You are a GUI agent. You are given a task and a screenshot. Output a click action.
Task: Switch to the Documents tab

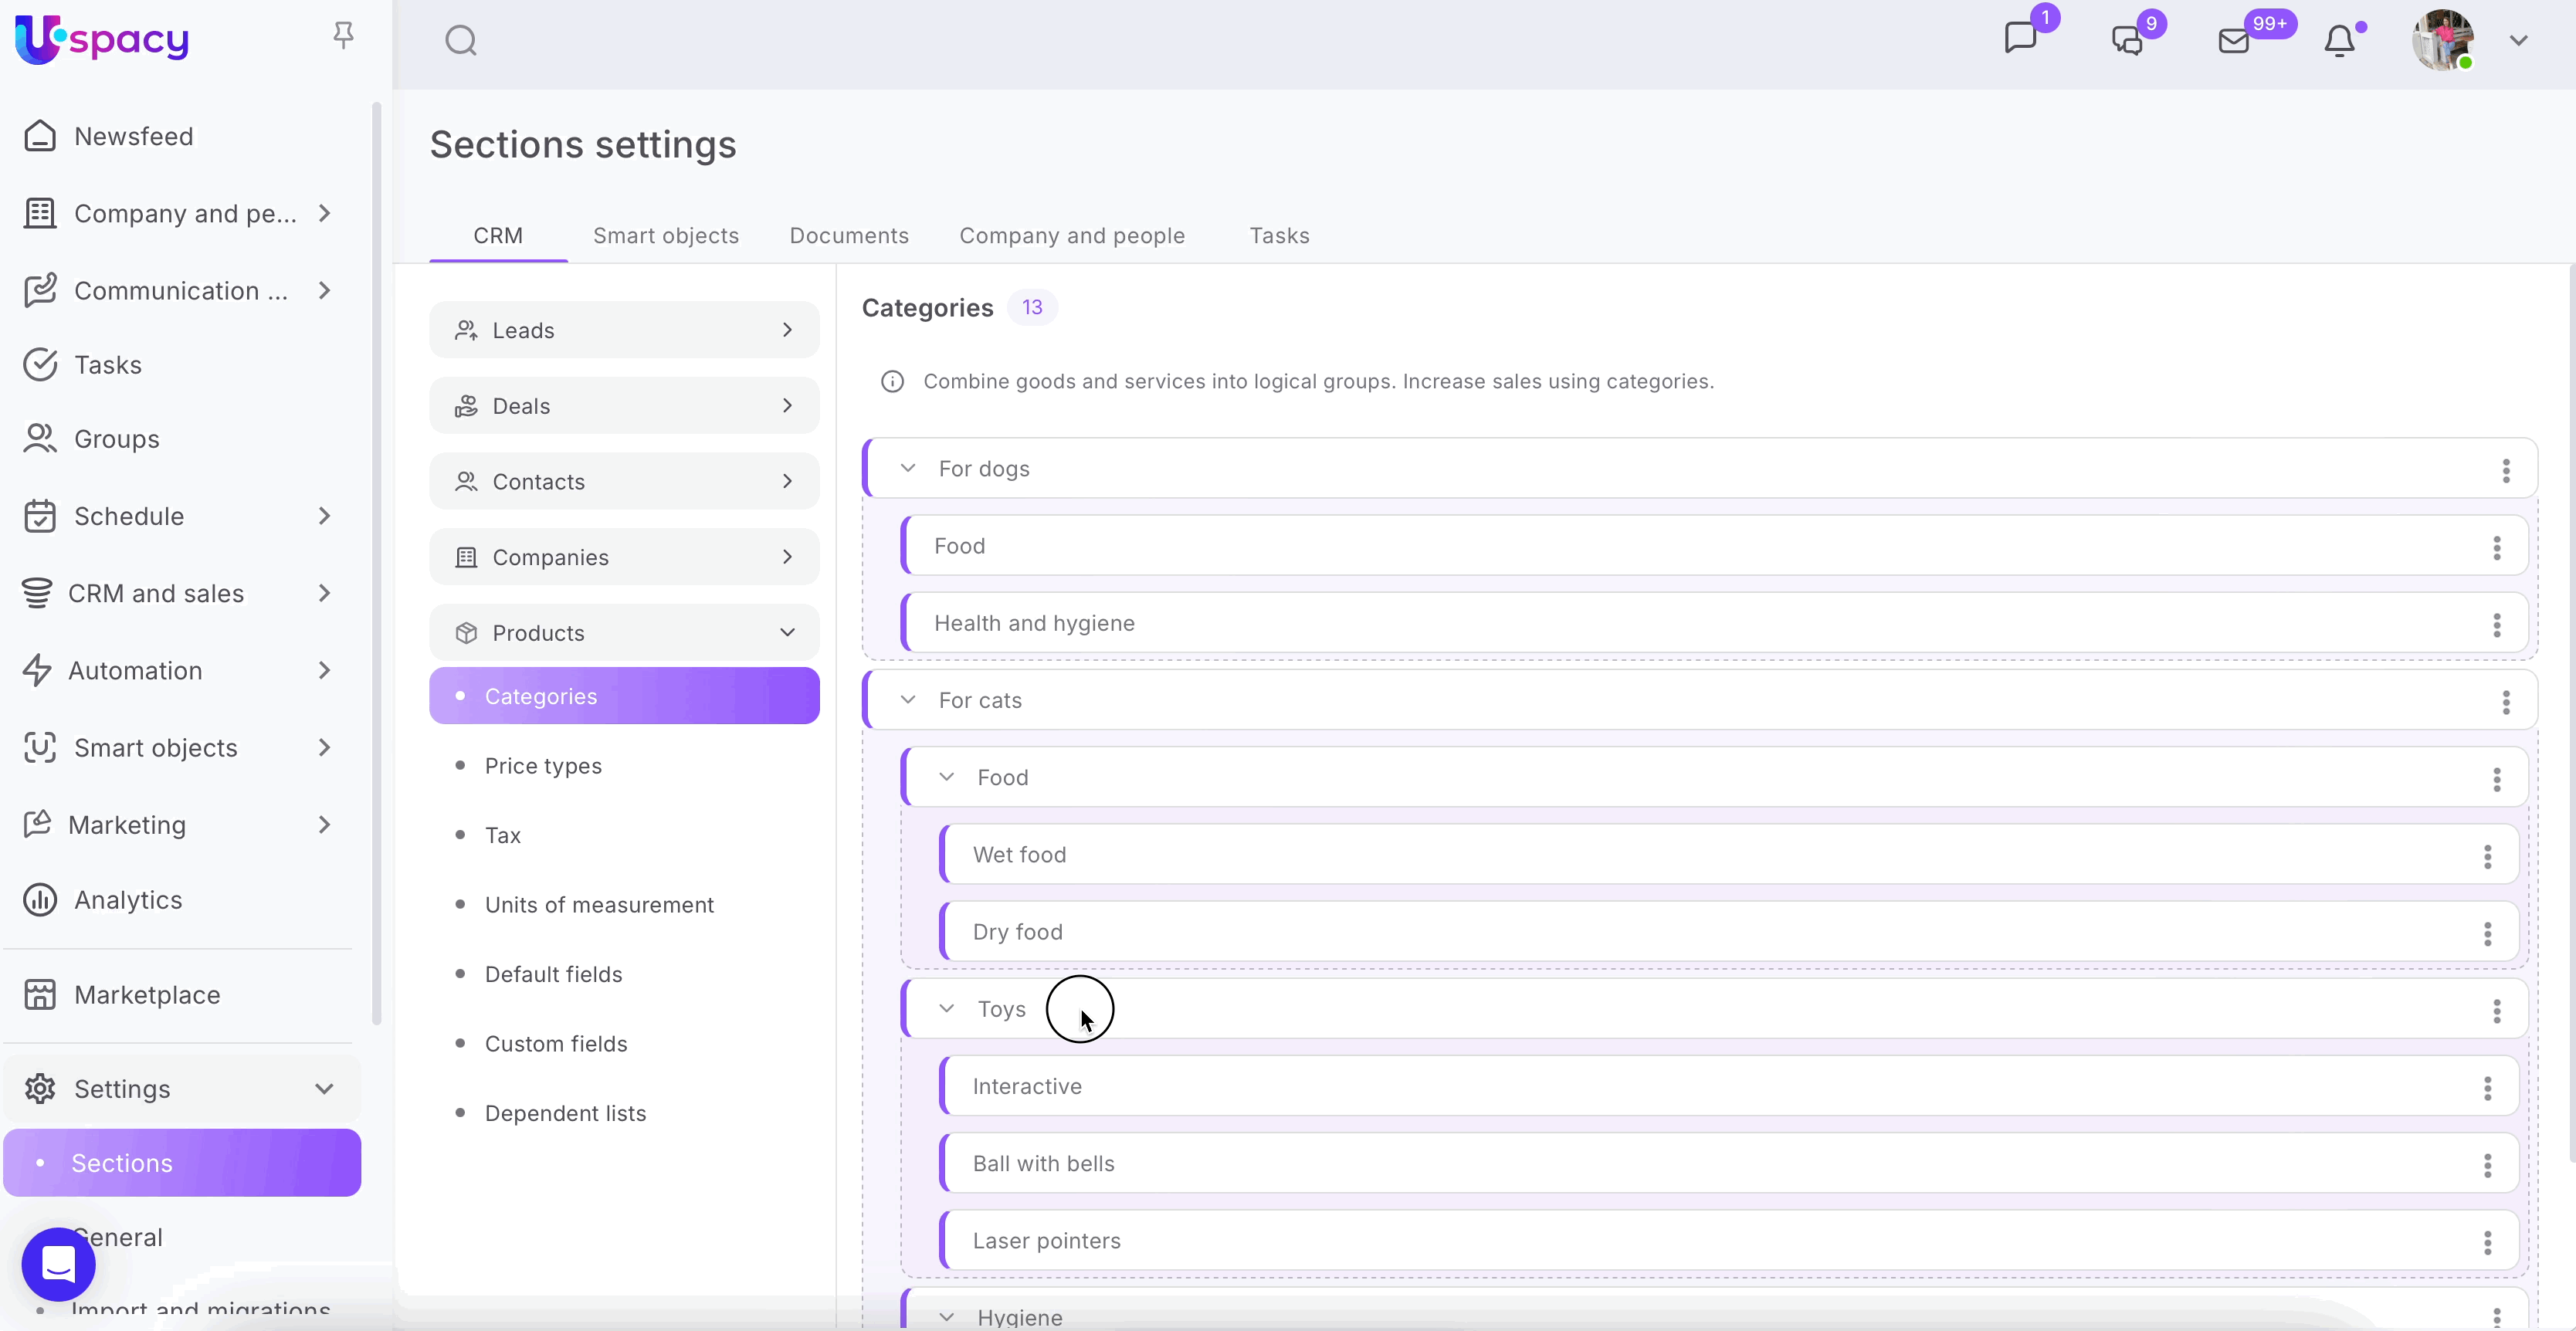point(849,236)
